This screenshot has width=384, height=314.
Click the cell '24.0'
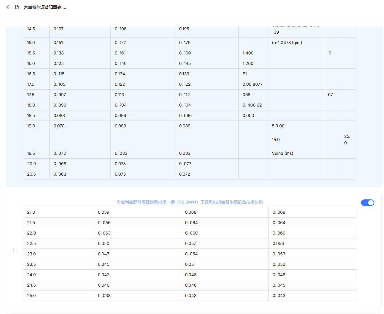[x=58, y=275]
